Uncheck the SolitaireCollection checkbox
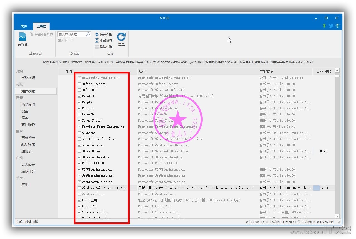This screenshot has width=356, height=239. click(79, 139)
